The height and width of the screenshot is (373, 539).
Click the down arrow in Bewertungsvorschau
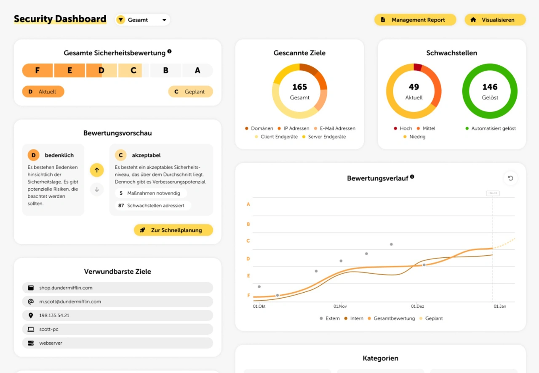(96, 190)
